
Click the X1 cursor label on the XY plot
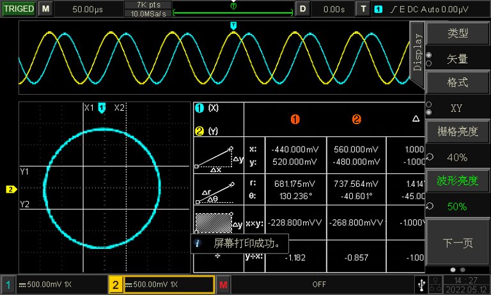[89, 108]
